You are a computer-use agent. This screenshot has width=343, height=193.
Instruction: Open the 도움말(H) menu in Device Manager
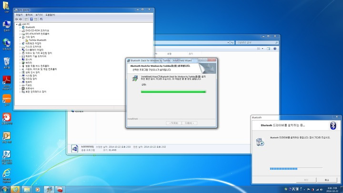[x=50, y=15]
